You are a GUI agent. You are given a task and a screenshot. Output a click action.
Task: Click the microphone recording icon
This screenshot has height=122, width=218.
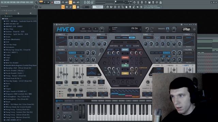[142, 2]
